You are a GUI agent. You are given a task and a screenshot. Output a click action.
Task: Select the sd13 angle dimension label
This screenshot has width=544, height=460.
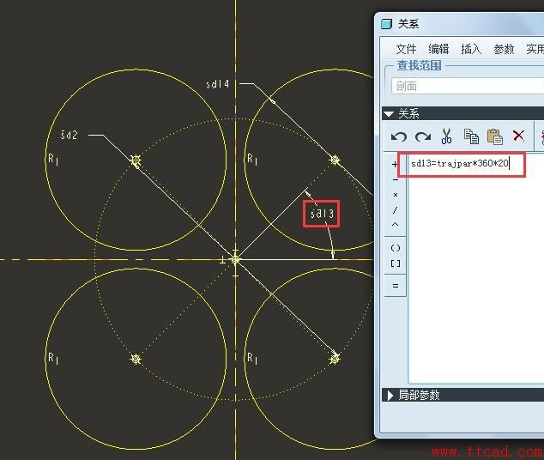click(322, 213)
